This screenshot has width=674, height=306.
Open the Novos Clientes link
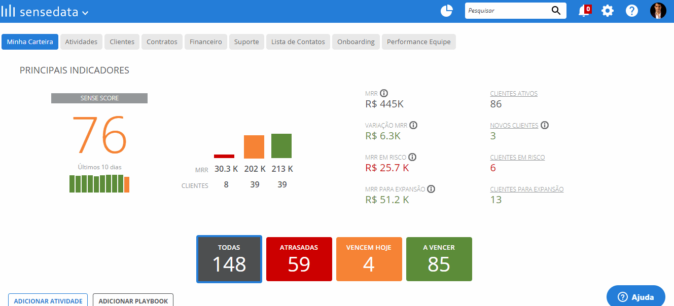pyautogui.click(x=514, y=126)
